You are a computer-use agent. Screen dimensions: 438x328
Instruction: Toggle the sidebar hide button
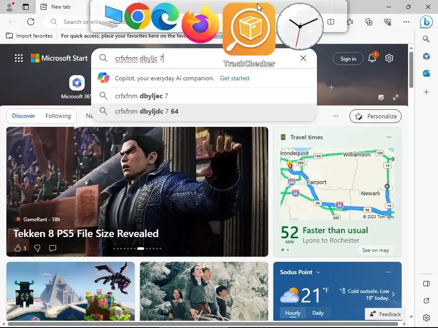[426, 284]
